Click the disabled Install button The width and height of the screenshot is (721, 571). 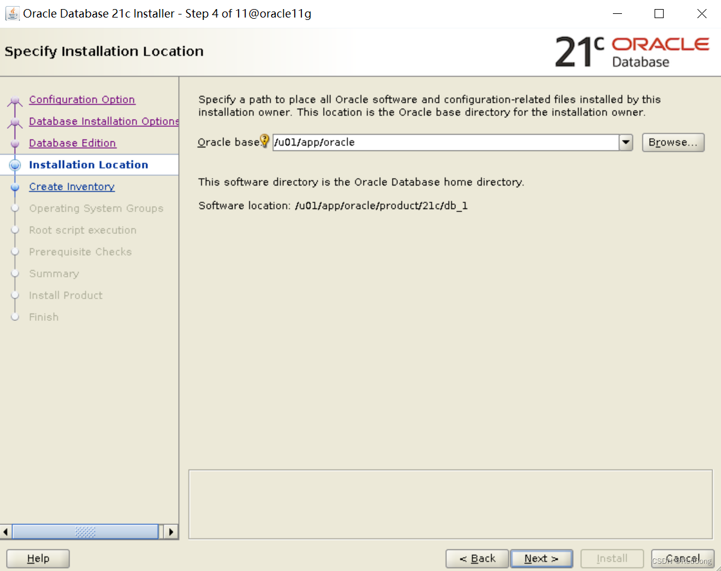pyautogui.click(x=612, y=558)
